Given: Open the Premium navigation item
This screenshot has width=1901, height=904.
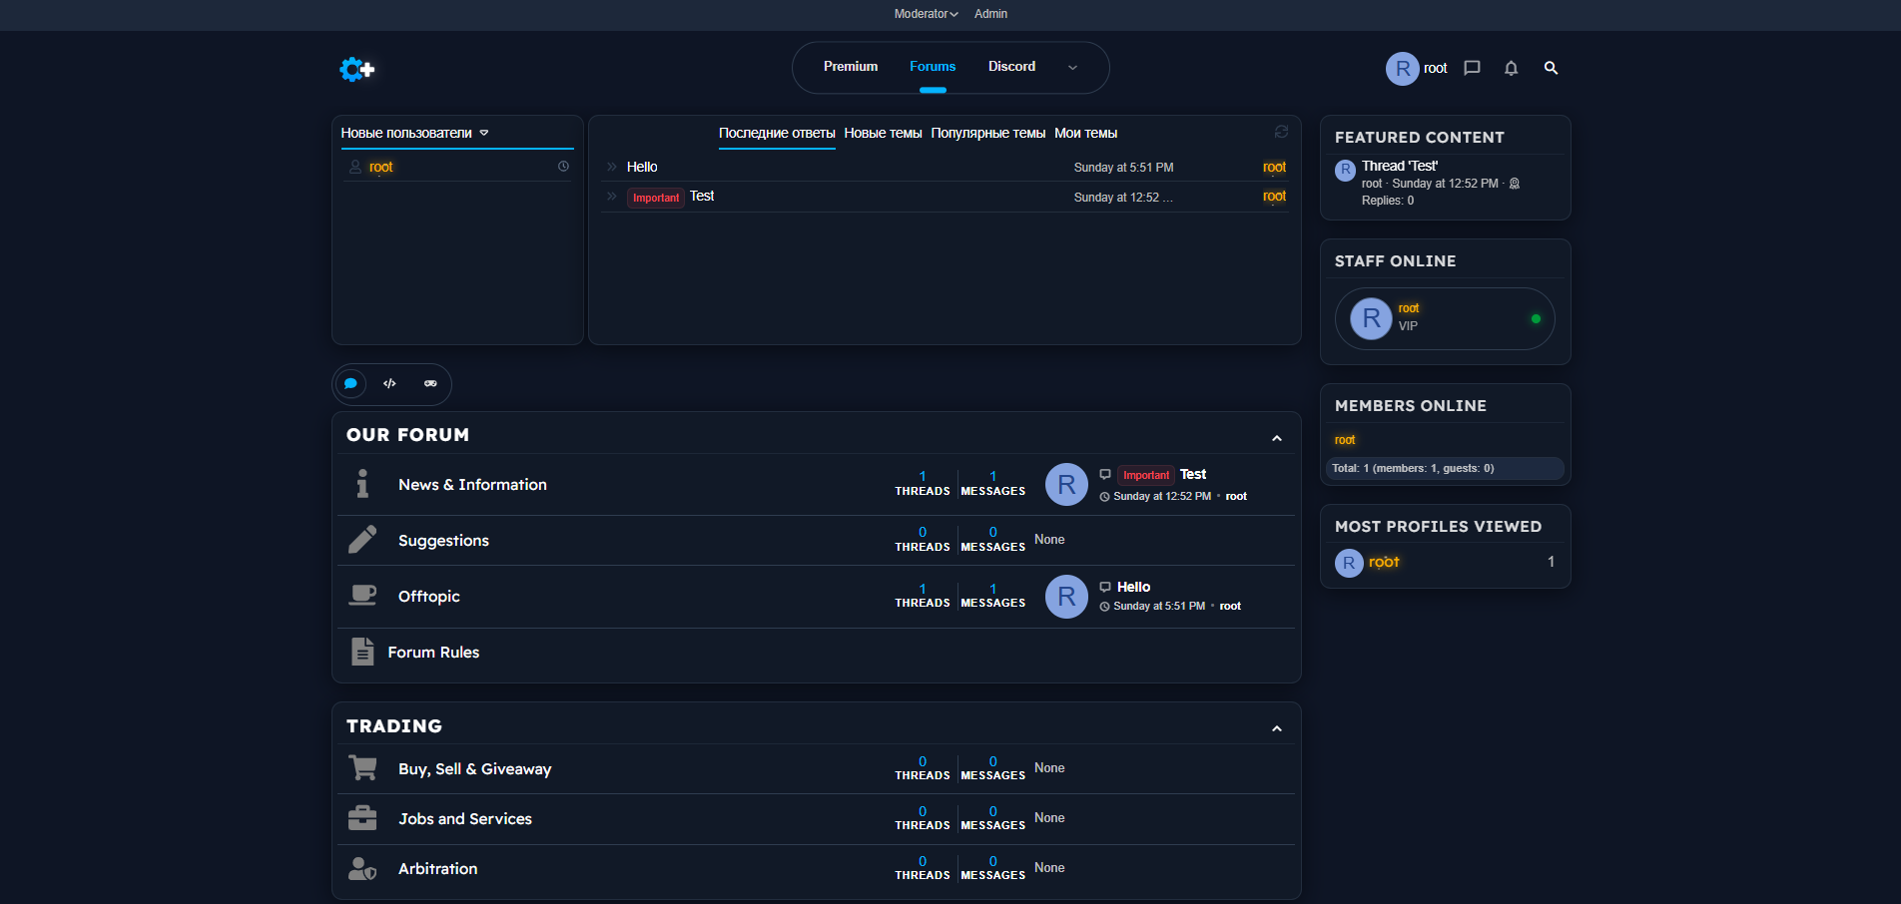Looking at the screenshot, I should point(851,67).
